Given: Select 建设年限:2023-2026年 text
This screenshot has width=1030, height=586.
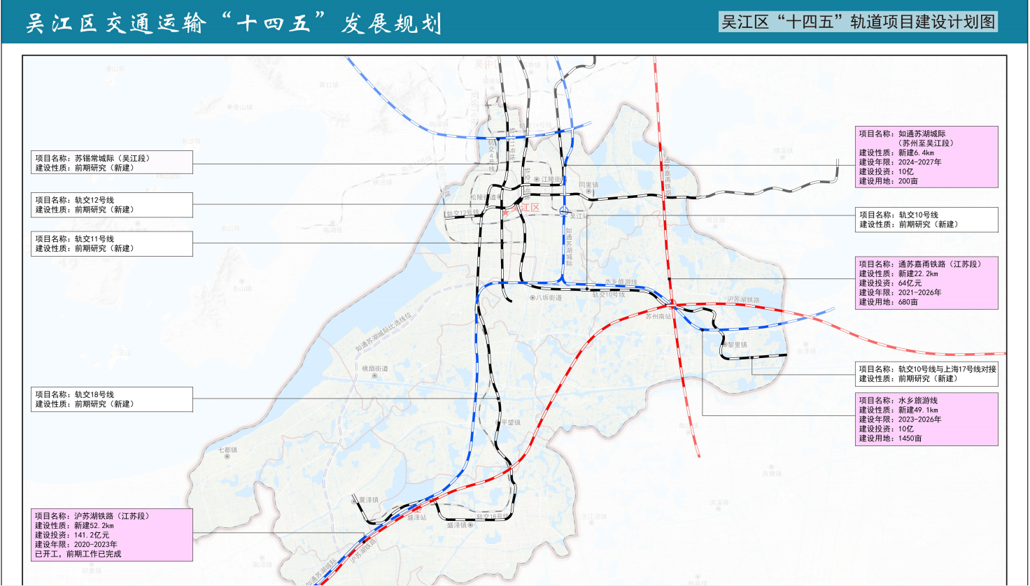Looking at the screenshot, I should (x=900, y=420).
